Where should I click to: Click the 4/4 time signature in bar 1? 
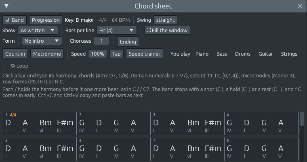coord(13,115)
